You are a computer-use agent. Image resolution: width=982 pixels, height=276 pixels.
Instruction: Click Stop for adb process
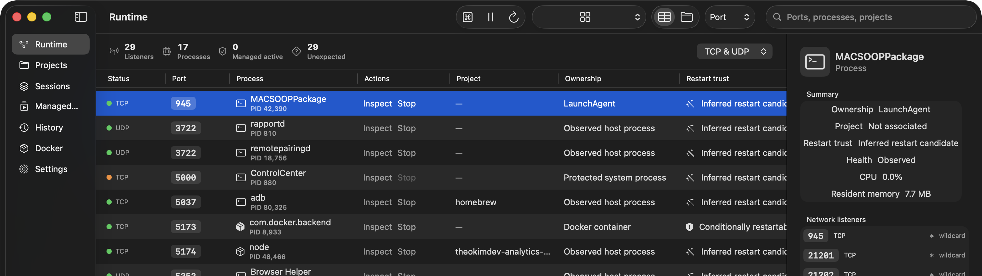point(406,202)
